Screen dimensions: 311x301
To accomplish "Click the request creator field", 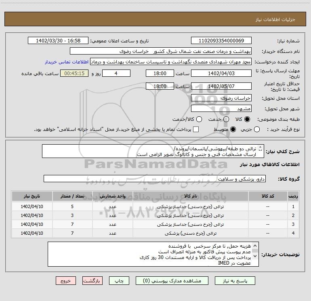I will tap(171, 61).
